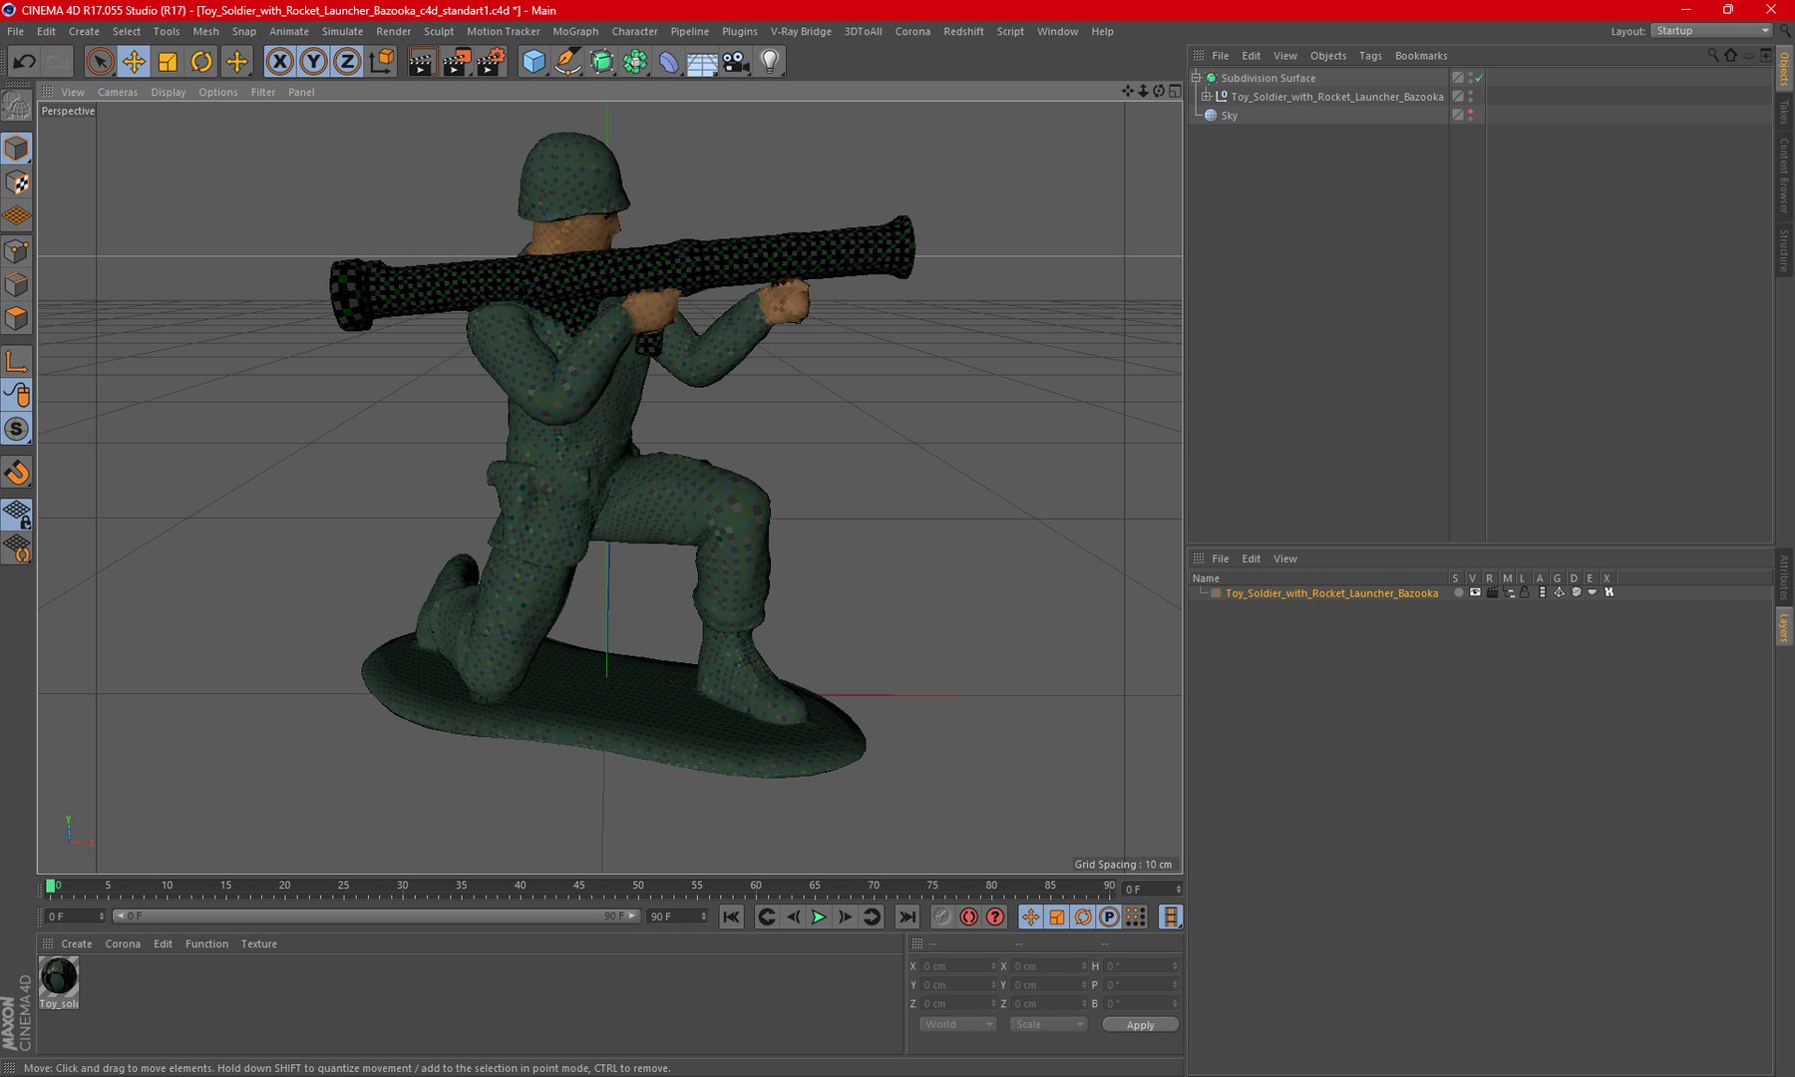Select the Toy_sold material thumbnail

click(59, 982)
